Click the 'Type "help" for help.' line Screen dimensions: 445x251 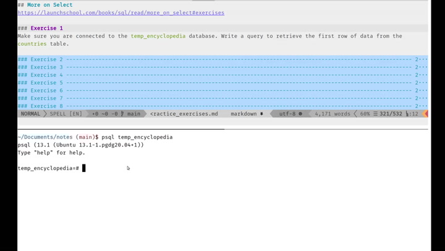click(x=51, y=153)
